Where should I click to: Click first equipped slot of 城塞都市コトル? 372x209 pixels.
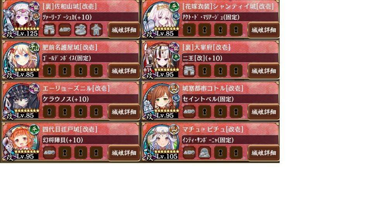coord(189,111)
